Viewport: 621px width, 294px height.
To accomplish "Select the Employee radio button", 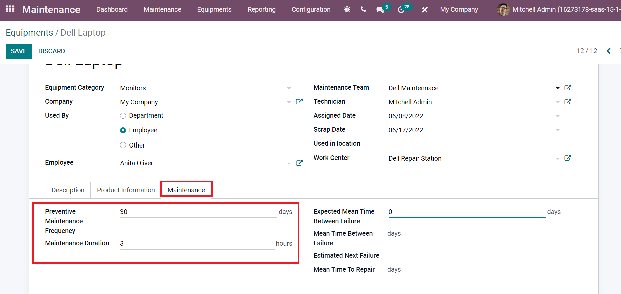I will pyautogui.click(x=123, y=130).
